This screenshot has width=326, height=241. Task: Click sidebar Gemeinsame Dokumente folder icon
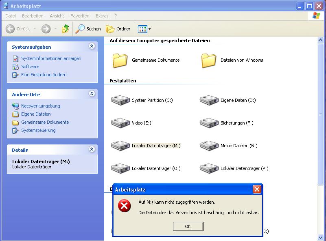pyautogui.click(x=15, y=123)
